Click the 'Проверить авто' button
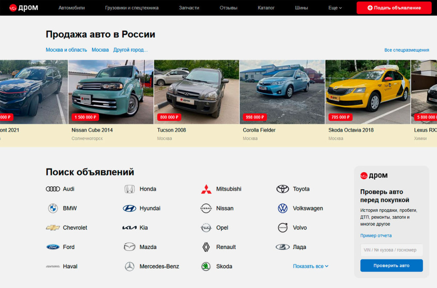Viewport: 437px width, 288px height. click(x=391, y=265)
